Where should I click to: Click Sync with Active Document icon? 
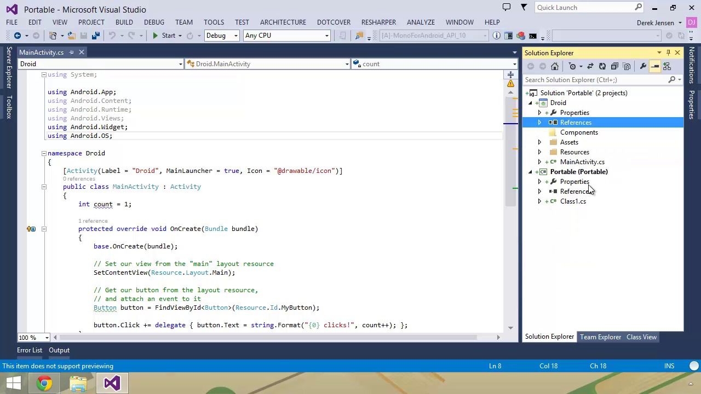(x=590, y=66)
